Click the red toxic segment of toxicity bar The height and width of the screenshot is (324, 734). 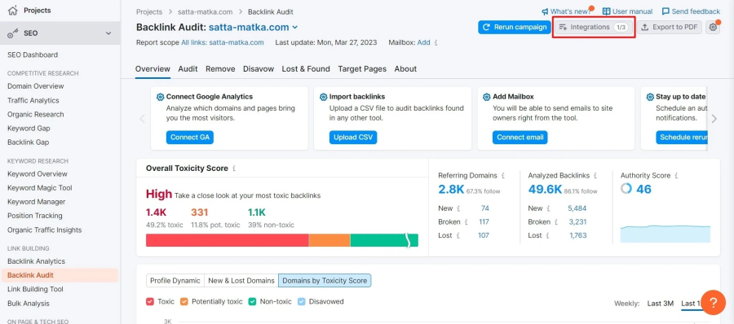point(228,240)
